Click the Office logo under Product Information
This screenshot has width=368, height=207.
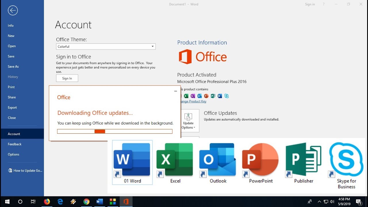tap(202, 57)
